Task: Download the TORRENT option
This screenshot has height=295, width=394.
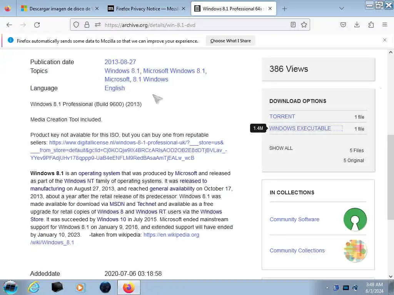Action: (x=282, y=116)
